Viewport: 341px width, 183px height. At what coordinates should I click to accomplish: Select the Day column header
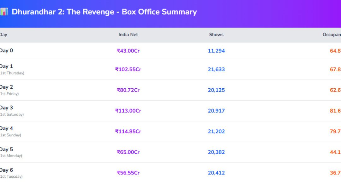coord(3,35)
